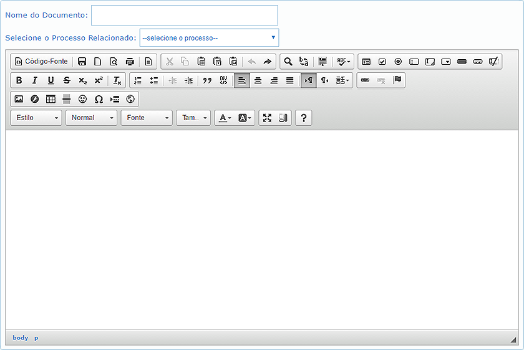Image resolution: width=524 pixels, height=350 pixels.
Task: Open the About editor help button
Action: (x=303, y=118)
